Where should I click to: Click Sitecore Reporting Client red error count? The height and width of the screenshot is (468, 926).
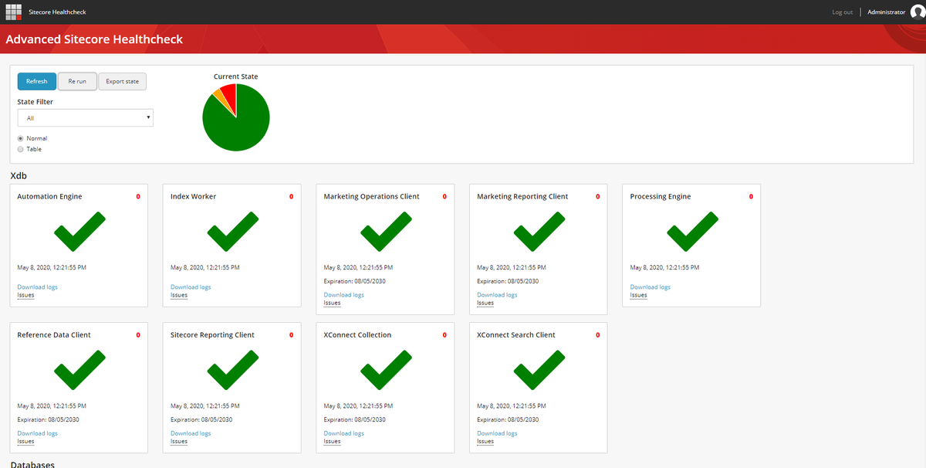[291, 335]
